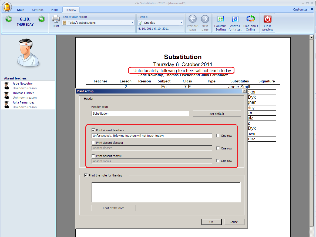The height and width of the screenshot is (237, 316).
Task: Open the Settings tab
Action: coord(38,10)
